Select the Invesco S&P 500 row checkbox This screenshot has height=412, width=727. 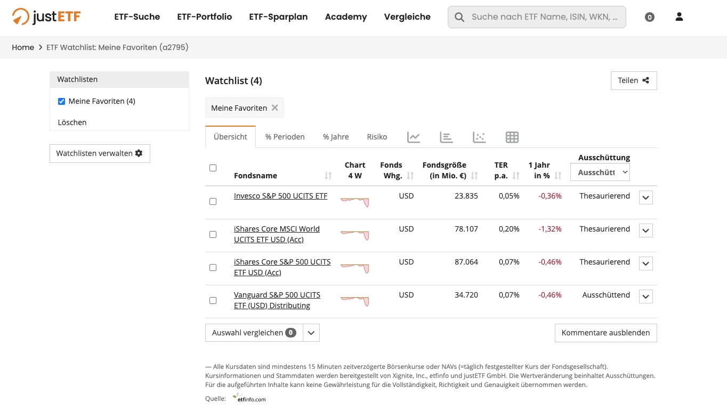coord(213,202)
